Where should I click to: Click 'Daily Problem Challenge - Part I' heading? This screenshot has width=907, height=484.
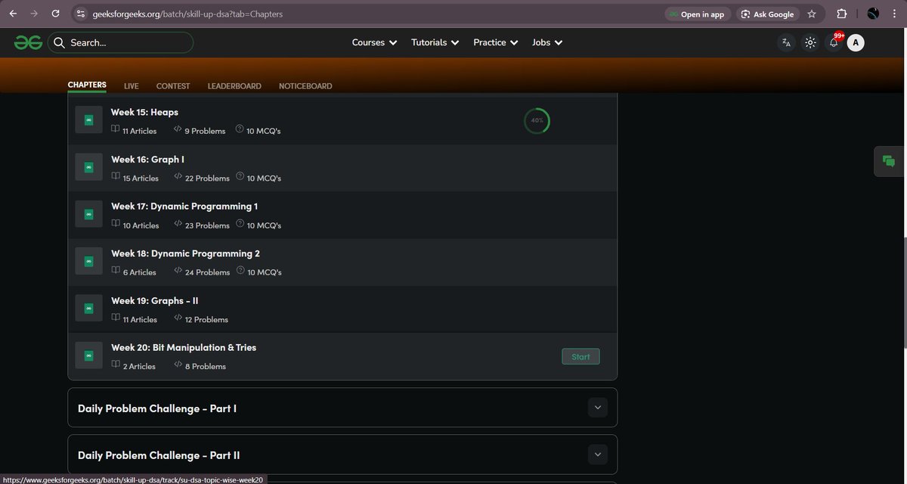tap(157, 408)
